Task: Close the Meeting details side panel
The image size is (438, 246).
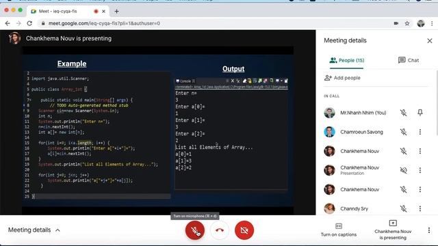Action: coord(430,41)
